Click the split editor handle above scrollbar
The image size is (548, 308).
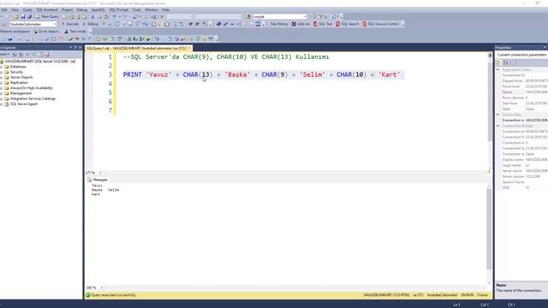[490, 55]
